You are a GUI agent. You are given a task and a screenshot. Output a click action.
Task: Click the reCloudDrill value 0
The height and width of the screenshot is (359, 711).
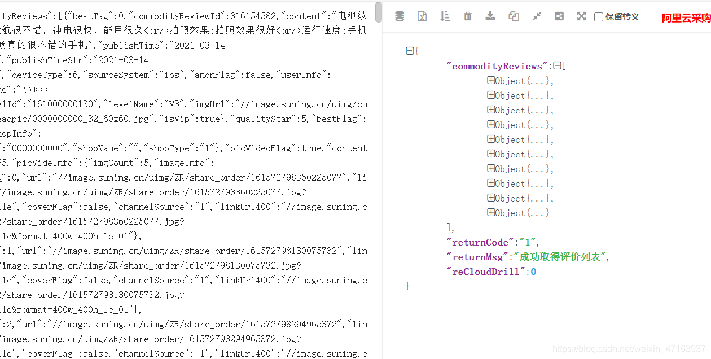tap(533, 272)
